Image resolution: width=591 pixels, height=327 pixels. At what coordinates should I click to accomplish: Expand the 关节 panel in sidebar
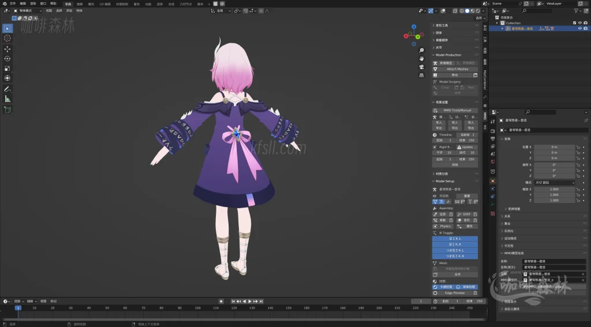coord(439,47)
